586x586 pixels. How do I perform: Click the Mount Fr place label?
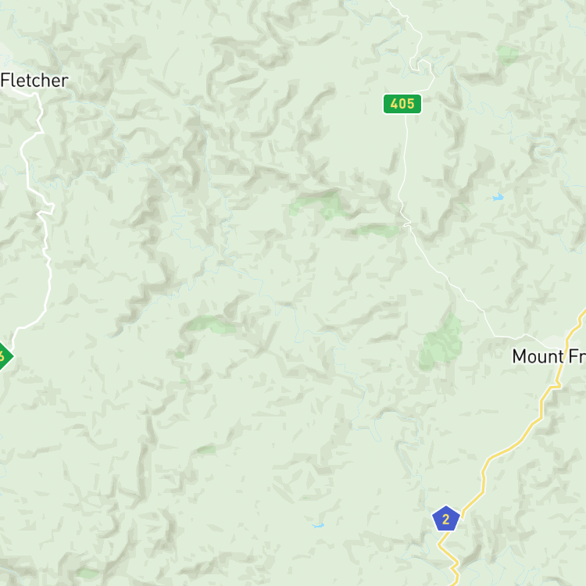coord(548,356)
